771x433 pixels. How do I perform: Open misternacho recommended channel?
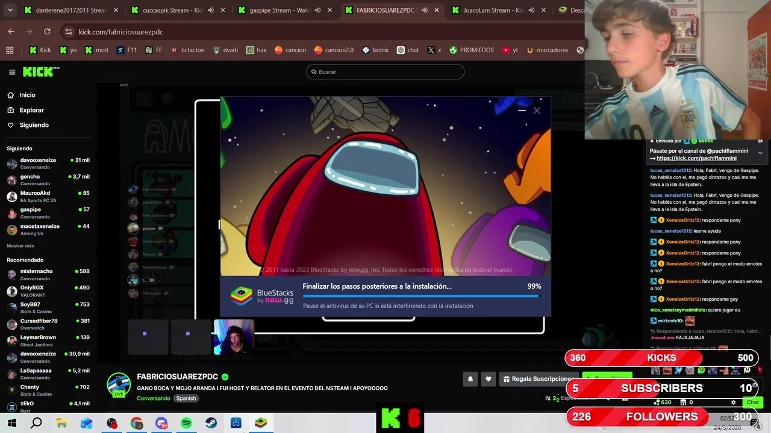pos(48,275)
